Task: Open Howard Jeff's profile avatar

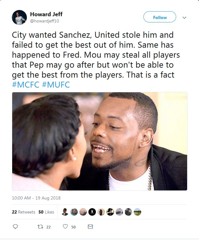Action: [19, 17]
